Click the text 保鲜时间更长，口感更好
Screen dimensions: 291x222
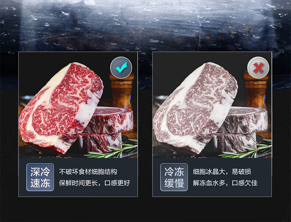(94, 183)
